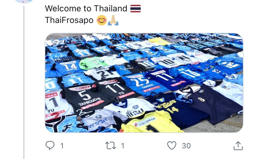This screenshot has width=253, height=159.
Task: Click the Thailand flag emoji
Action: [x=136, y=9]
